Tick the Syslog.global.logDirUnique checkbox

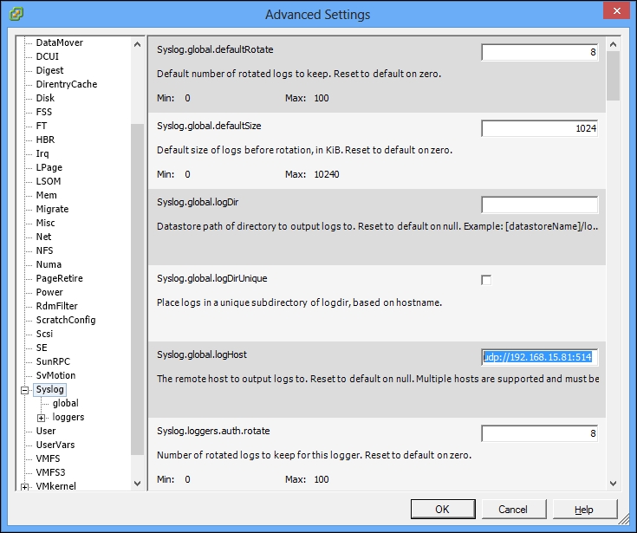click(x=486, y=280)
